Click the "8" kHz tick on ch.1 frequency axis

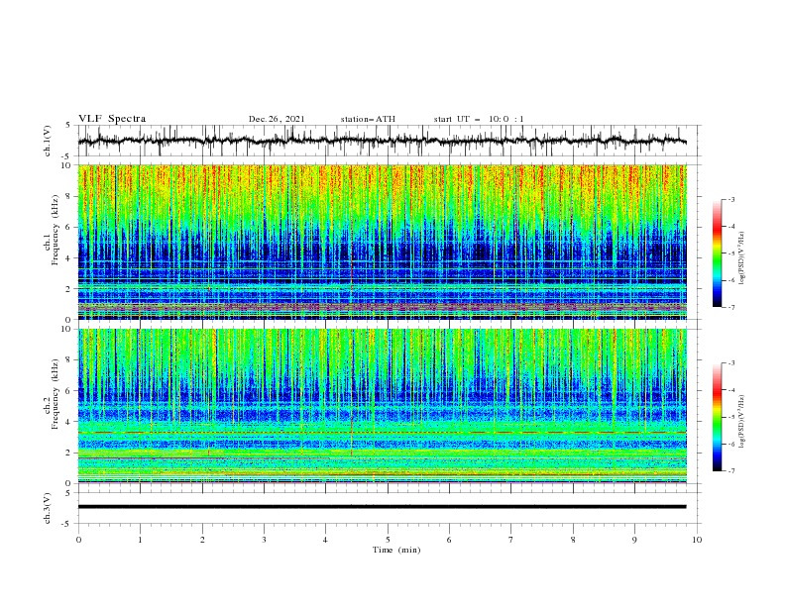point(69,196)
